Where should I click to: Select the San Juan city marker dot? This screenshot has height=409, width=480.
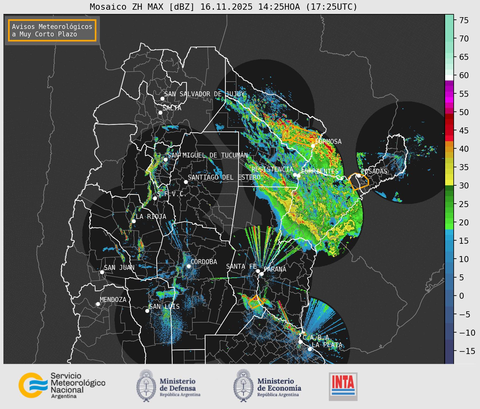pyautogui.click(x=102, y=272)
